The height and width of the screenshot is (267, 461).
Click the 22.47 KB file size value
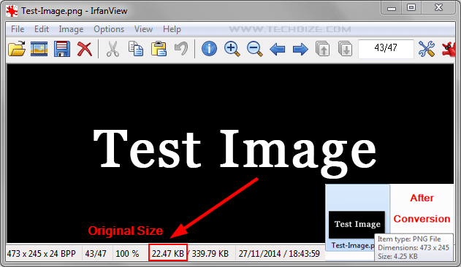pos(167,253)
